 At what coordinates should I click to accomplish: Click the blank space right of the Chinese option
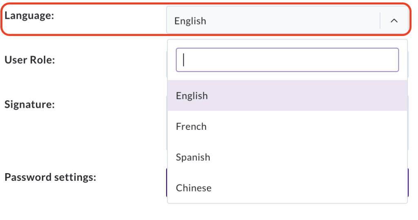[x=309, y=187]
